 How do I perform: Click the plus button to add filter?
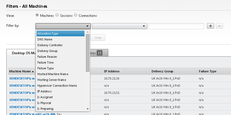211,26
